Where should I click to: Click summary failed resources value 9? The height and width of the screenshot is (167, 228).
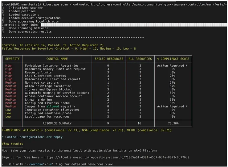108,123
